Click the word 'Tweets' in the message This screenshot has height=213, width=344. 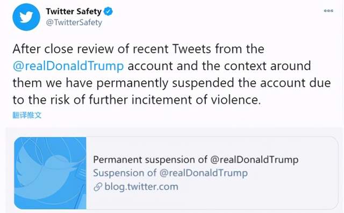click(x=191, y=49)
